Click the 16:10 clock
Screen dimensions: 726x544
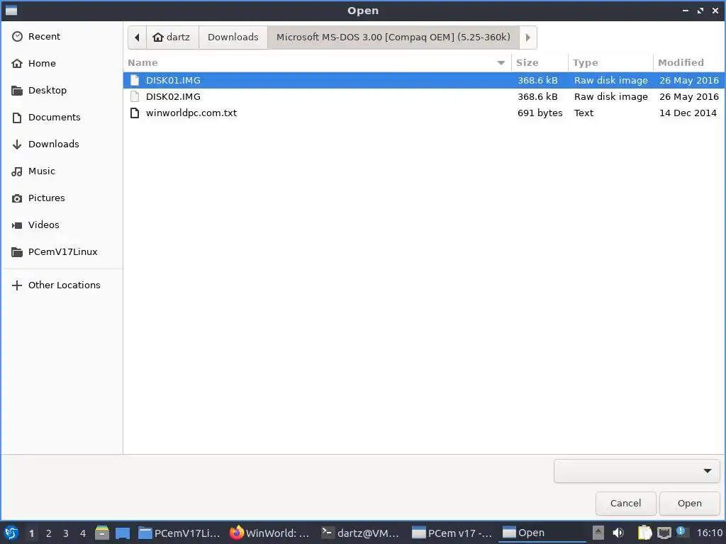(709, 533)
